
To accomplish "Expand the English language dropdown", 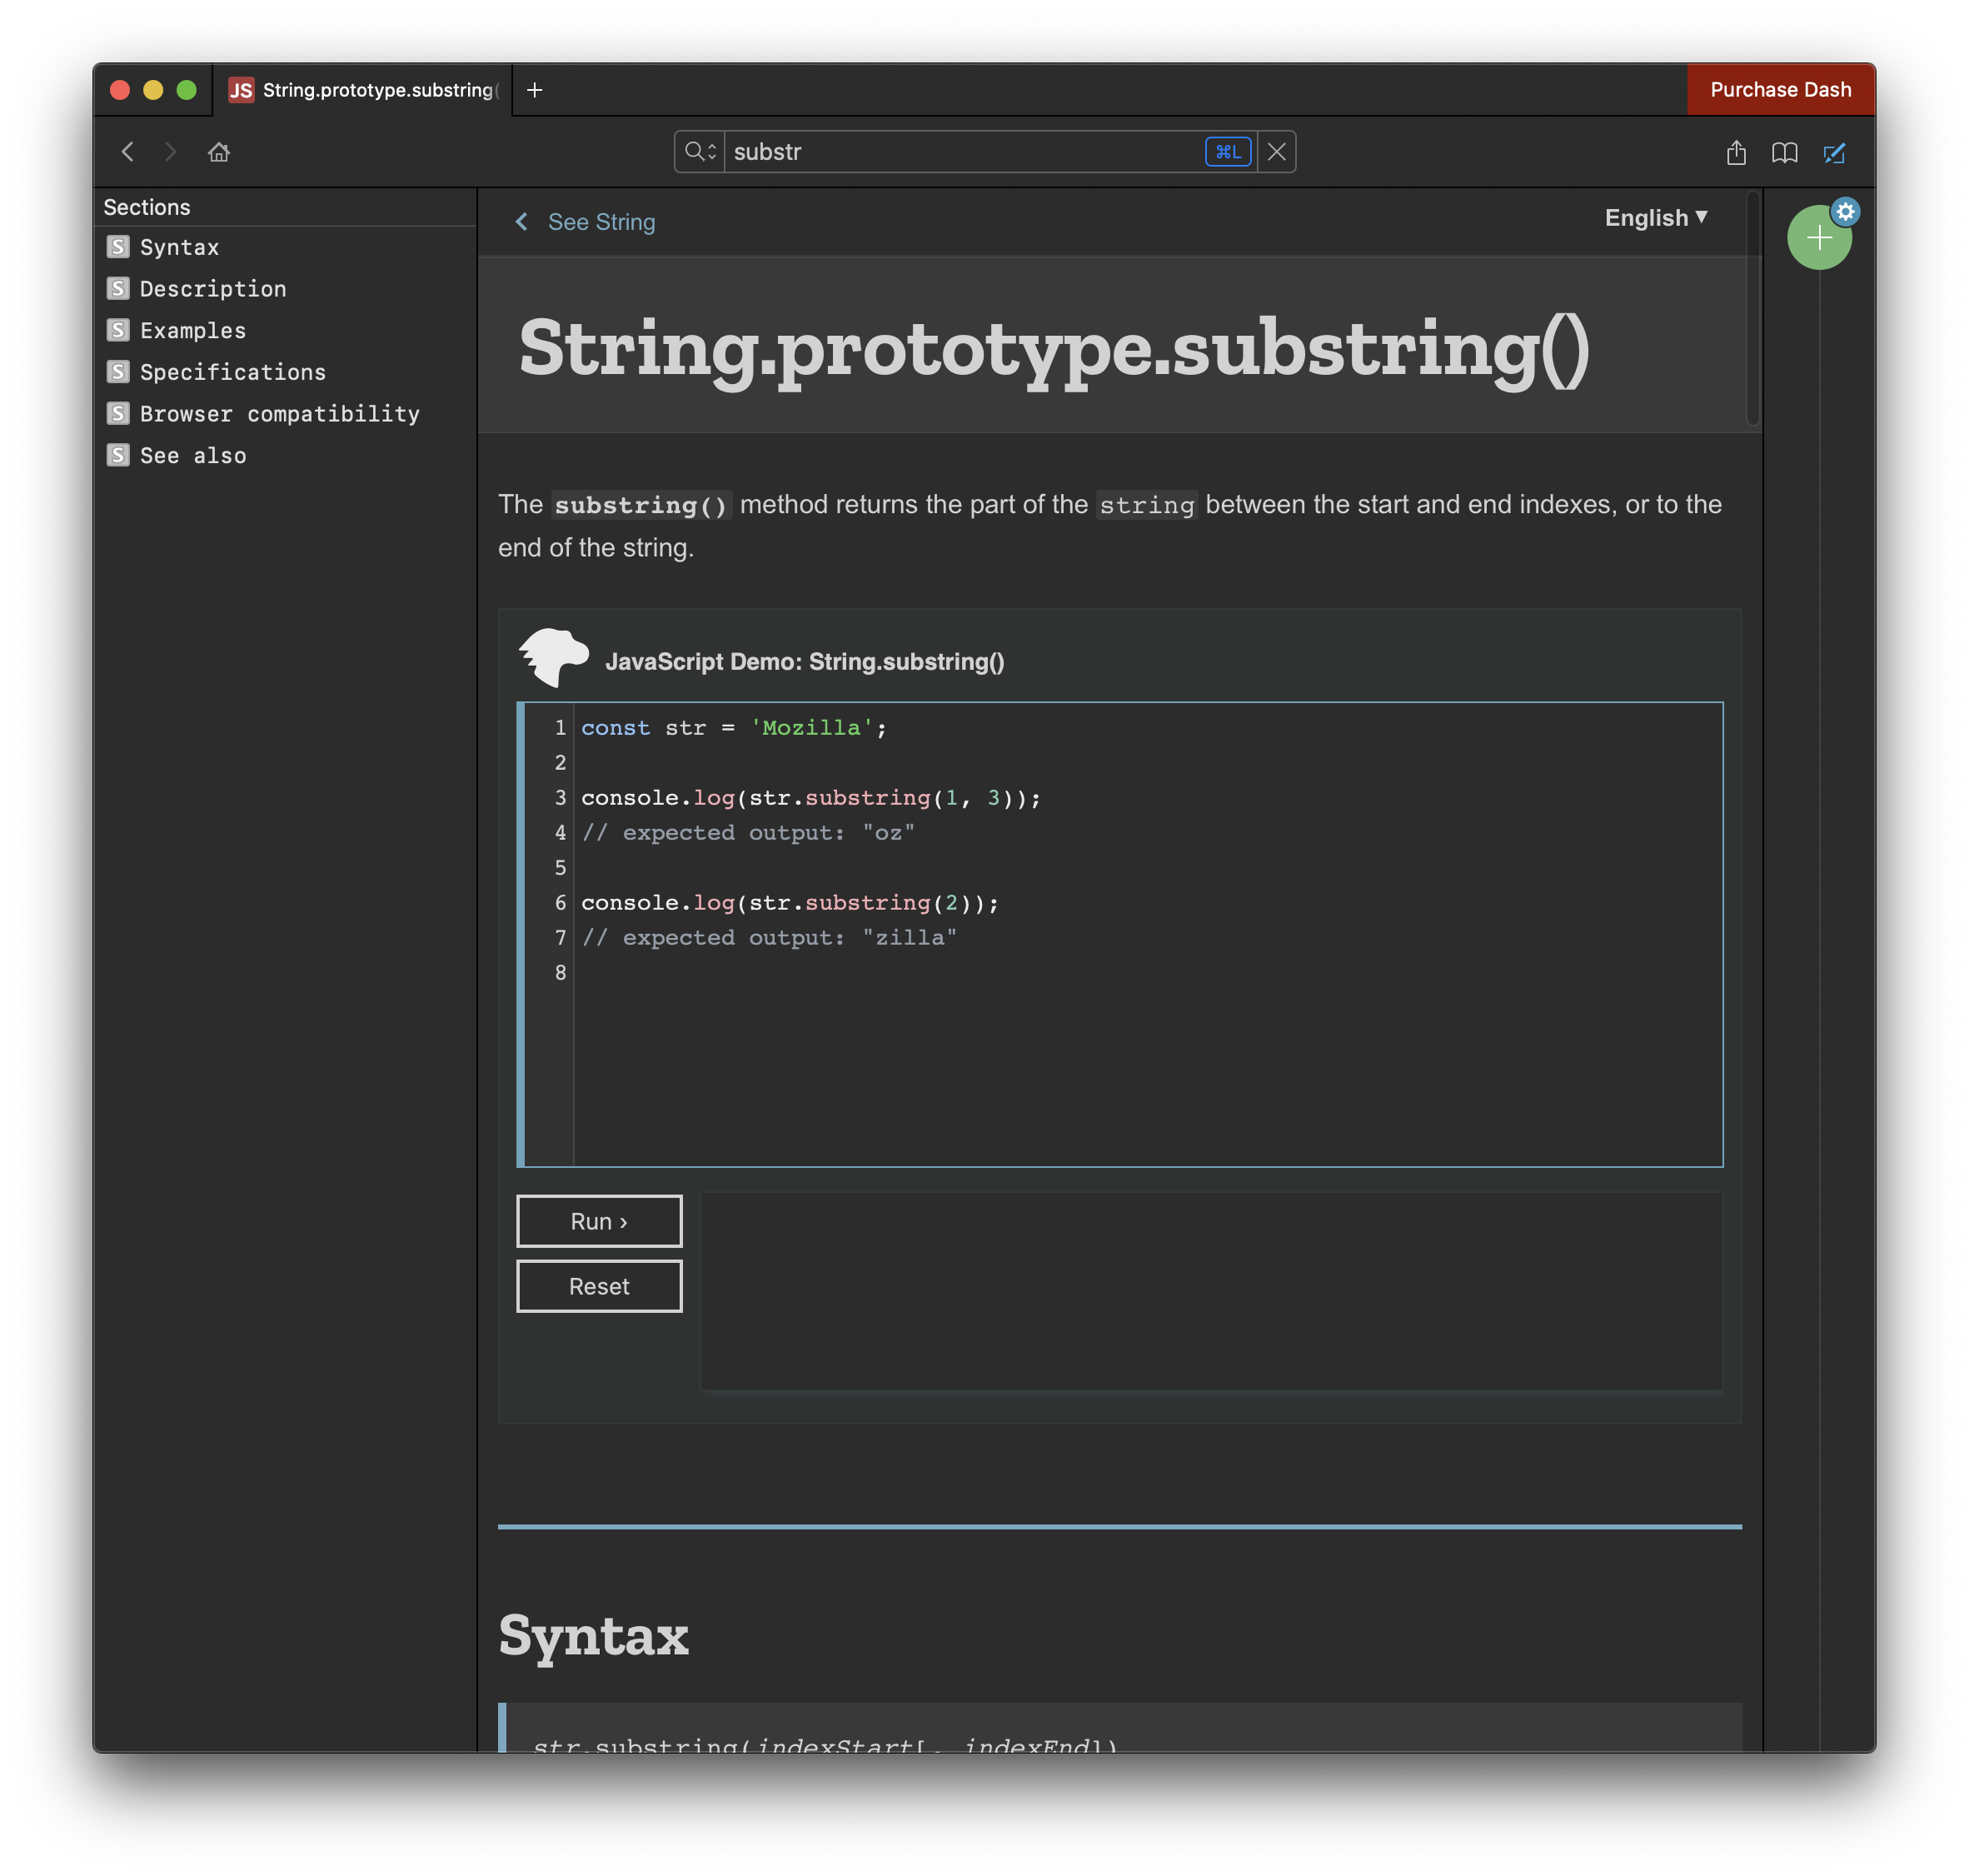I will tap(1655, 218).
